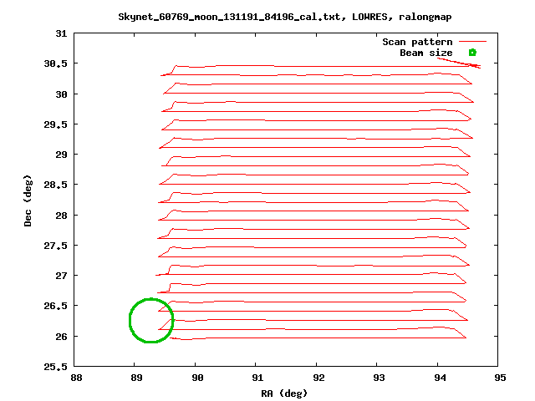The height and width of the screenshot is (401, 535).
Task: Click the 'Dec (deg)' axis label
Action: coord(28,200)
